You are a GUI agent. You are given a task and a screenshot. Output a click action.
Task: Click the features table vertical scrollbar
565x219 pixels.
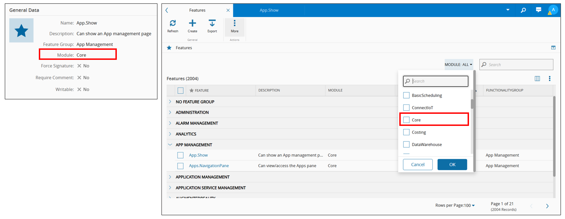[x=554, y=136]
